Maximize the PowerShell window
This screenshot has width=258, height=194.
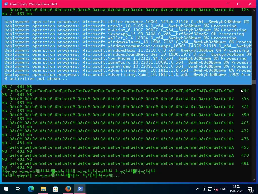[239, 4]
